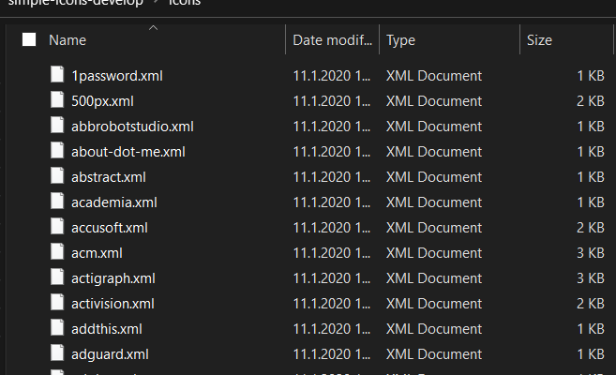The image size is (616, 375).
Task: Click the acm.xml file icon
Action: tap(57, 252)
